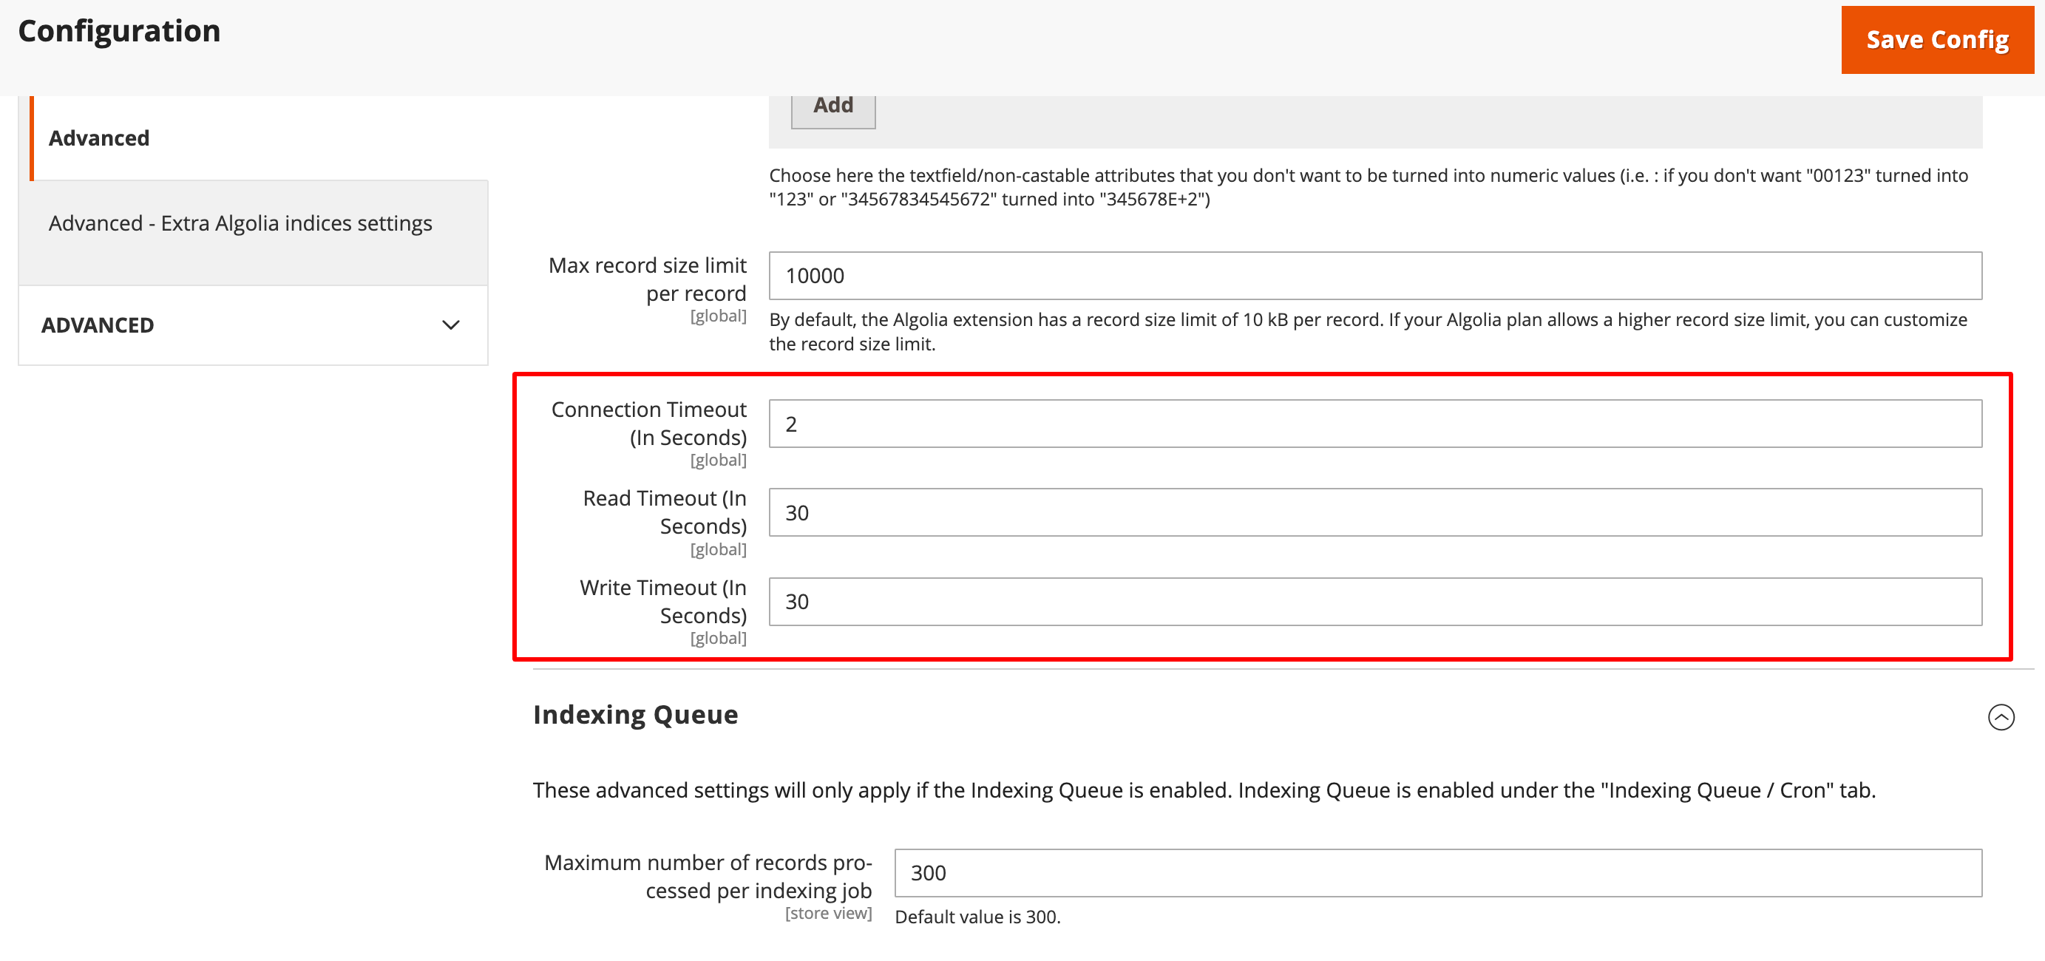Screen dimensions: 2045x961
Task: Click the Indexing Queue heading text
Action: [x=635, y=714]
